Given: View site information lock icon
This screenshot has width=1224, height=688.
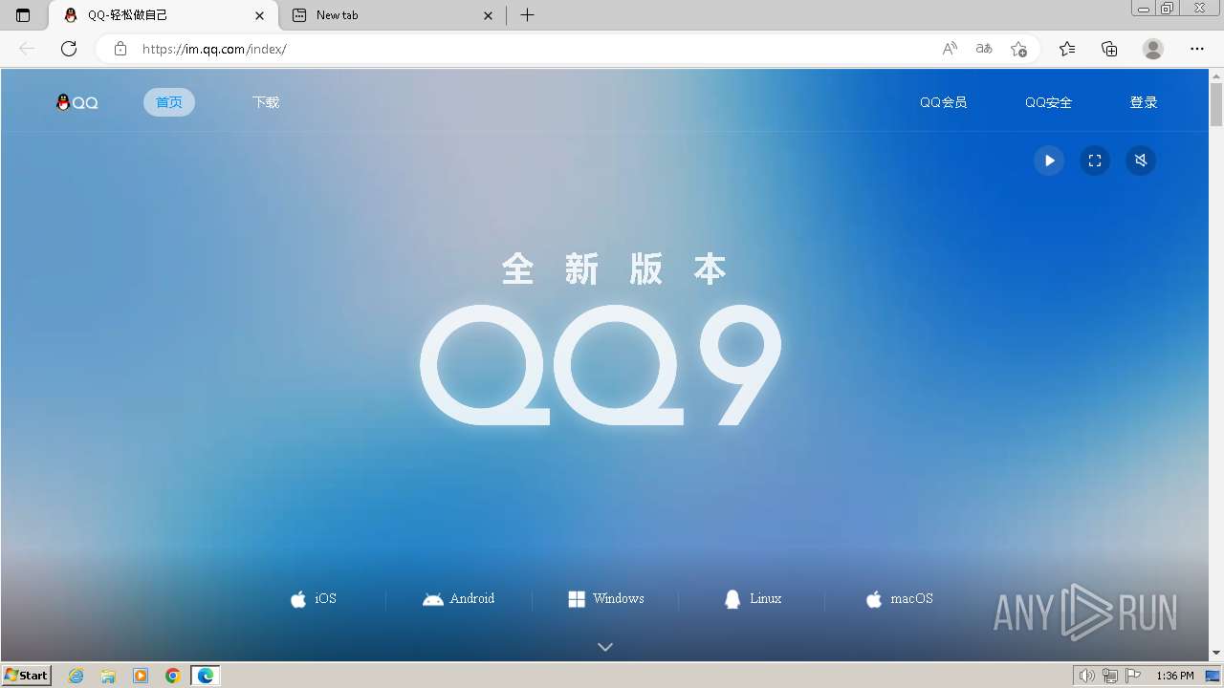Looking at the screenshot, I should [x=120, y=49].
